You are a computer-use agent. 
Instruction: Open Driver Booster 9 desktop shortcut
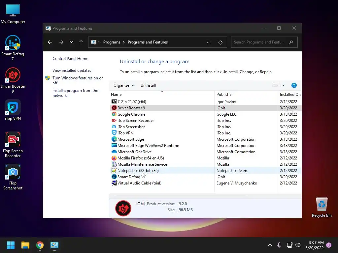[13, 80]
